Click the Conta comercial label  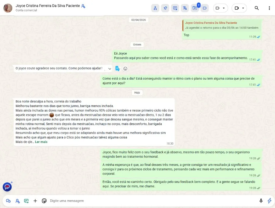[x=26, y=10]
